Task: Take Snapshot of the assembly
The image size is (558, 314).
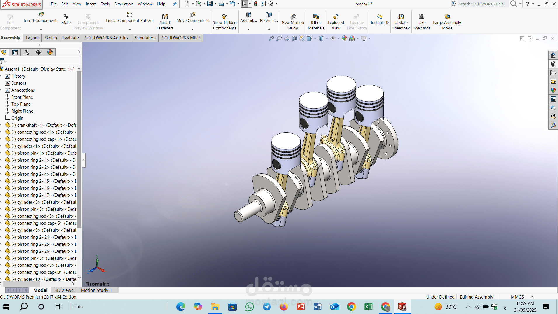Action: coord(422,22)
